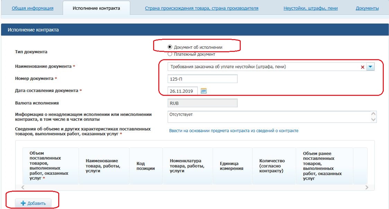The image size is (389, 209).
Task: Open the calendar date picker icon
Action: (x=204, y=91)
